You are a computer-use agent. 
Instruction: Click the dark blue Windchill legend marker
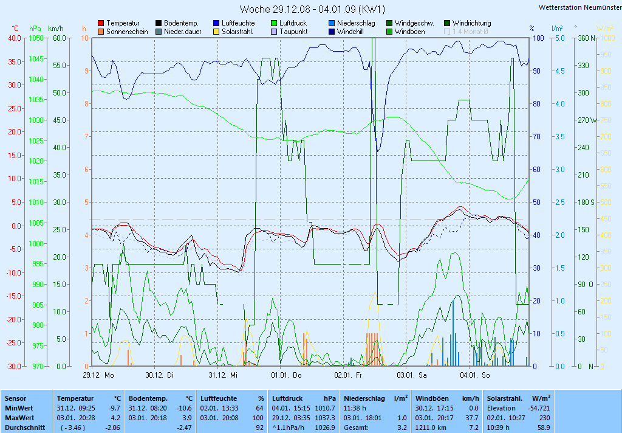click(332, 32)
